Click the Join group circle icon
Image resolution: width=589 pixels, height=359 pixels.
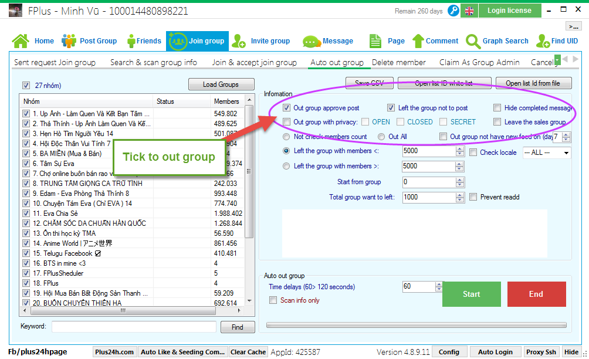(178, 41)
